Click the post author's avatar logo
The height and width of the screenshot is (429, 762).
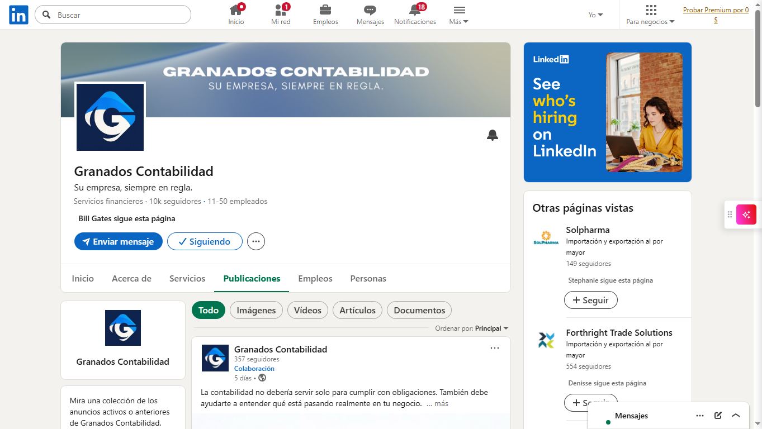tap(215, 358)
